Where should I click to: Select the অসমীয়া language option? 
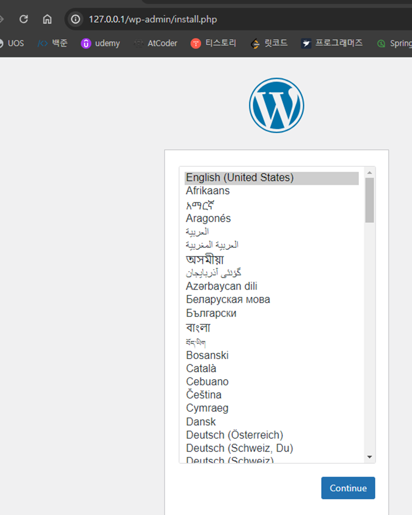tap(271, 259)
